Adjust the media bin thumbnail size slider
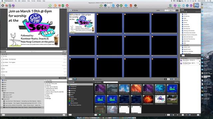The image size is (213, 119). (173, 115)
